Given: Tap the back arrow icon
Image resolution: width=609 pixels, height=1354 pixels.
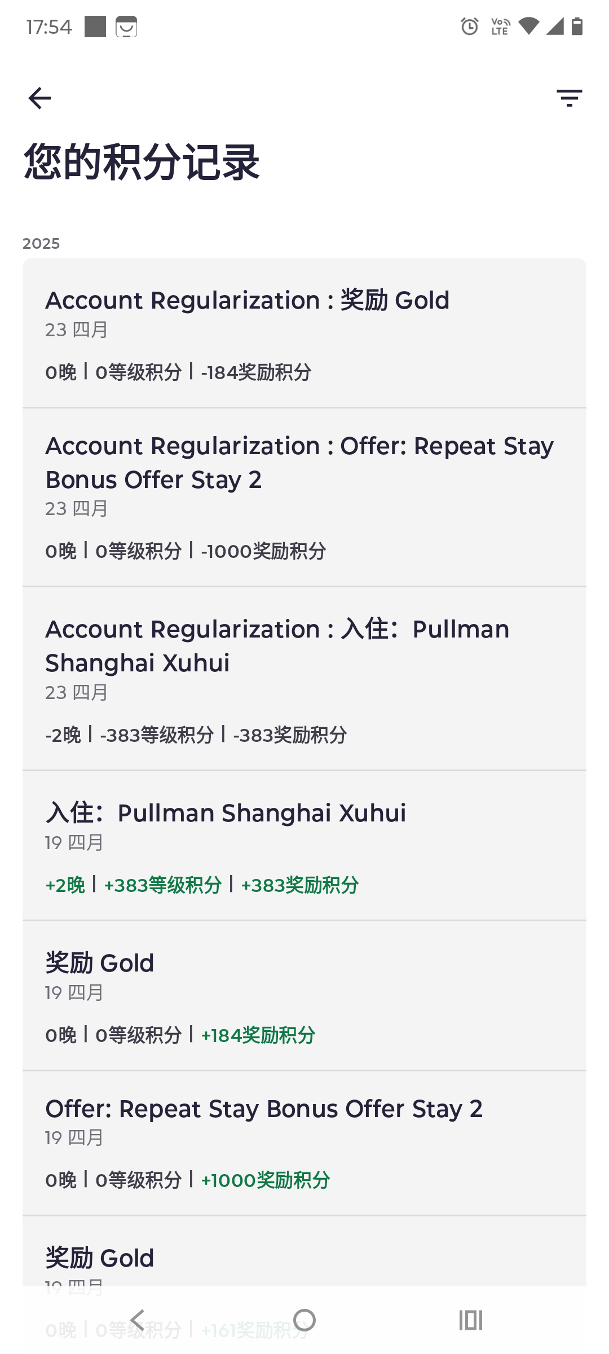Looking at the screenshot, I should [39, 98].
